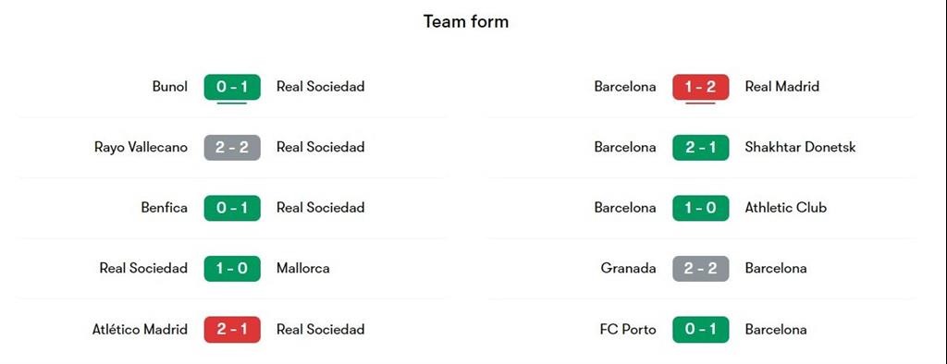947x364 pixels.
Task: Open the Athletic Club team link
Action: 786,208
